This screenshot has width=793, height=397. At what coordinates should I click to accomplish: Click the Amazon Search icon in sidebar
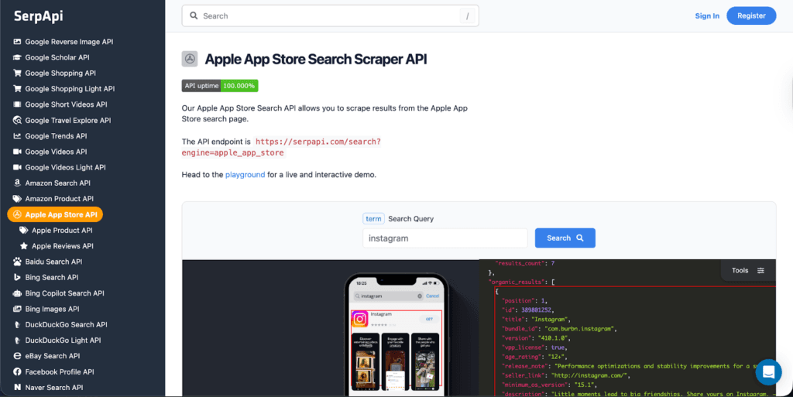coord(17,183)
